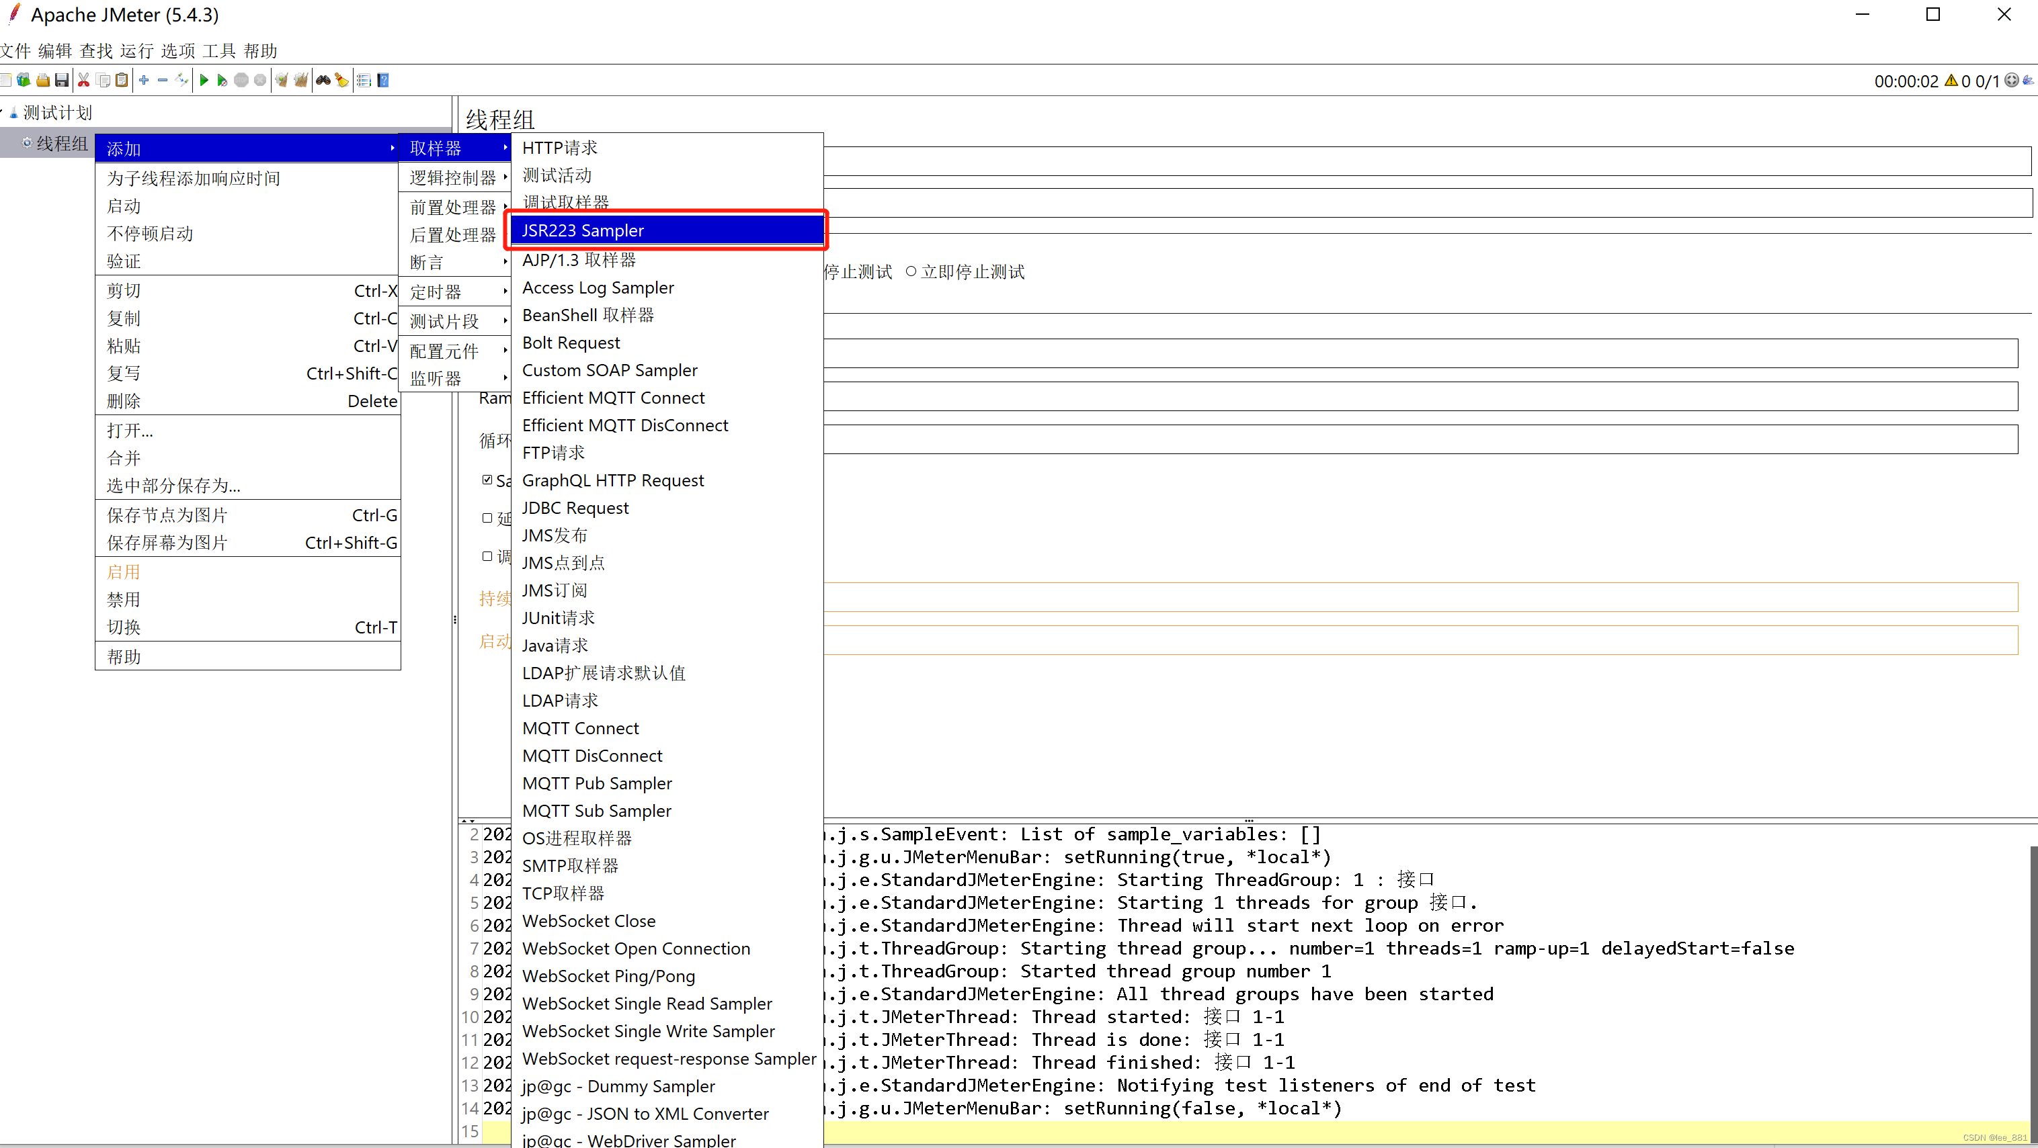Click the yellow warning triangle log toggle
2038x1148 pixels.
tap(1951, 81)
